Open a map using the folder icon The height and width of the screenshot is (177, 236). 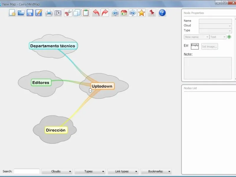(21, 13)
